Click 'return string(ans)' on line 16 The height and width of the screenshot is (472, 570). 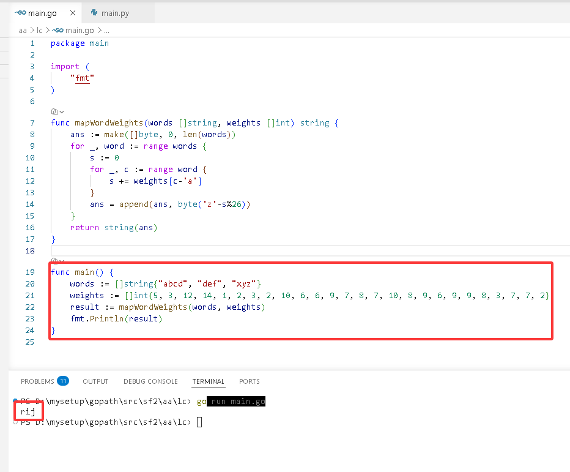pyautogui.click(x=114, y=228)
